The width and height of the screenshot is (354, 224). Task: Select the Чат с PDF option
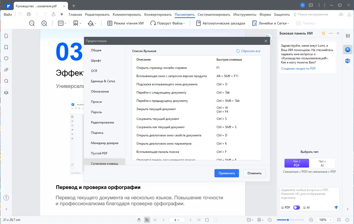(296, 163)
